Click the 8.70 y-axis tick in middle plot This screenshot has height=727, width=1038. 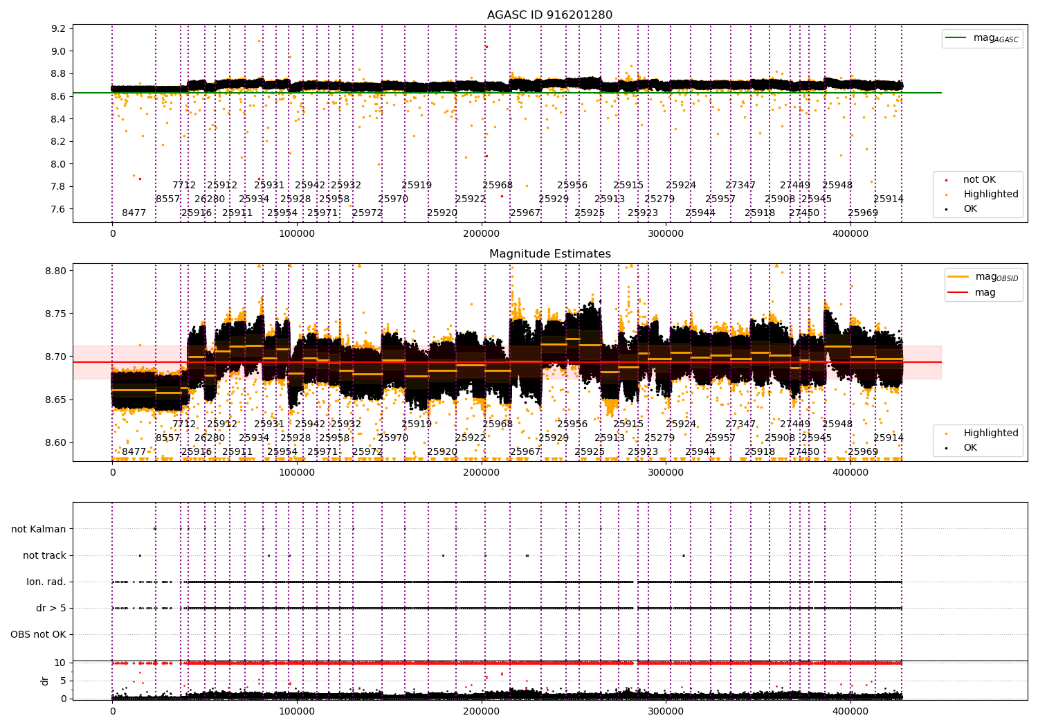(55, 357)
